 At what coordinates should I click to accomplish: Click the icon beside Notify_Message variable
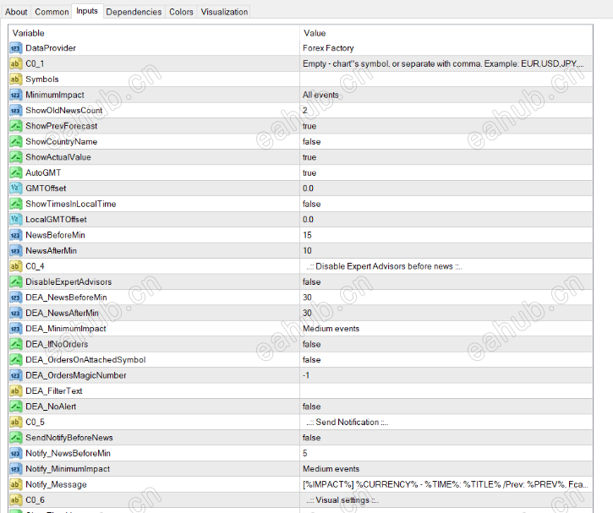tap(15, 484)
